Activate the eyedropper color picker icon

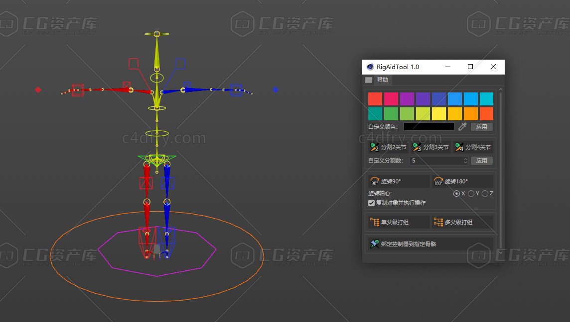[462, 127]
